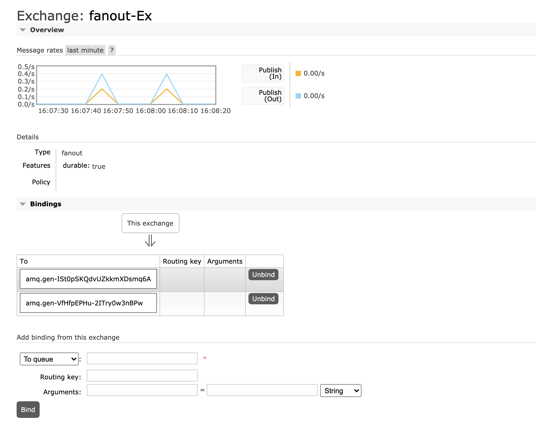The height and width of the screenshot is (427, 536).
Task: Click the Arguments value input field
Action: click(x=262, y=390)
